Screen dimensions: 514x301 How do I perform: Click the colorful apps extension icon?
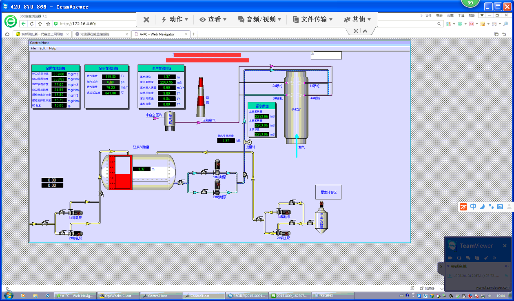tap(449, 24)
